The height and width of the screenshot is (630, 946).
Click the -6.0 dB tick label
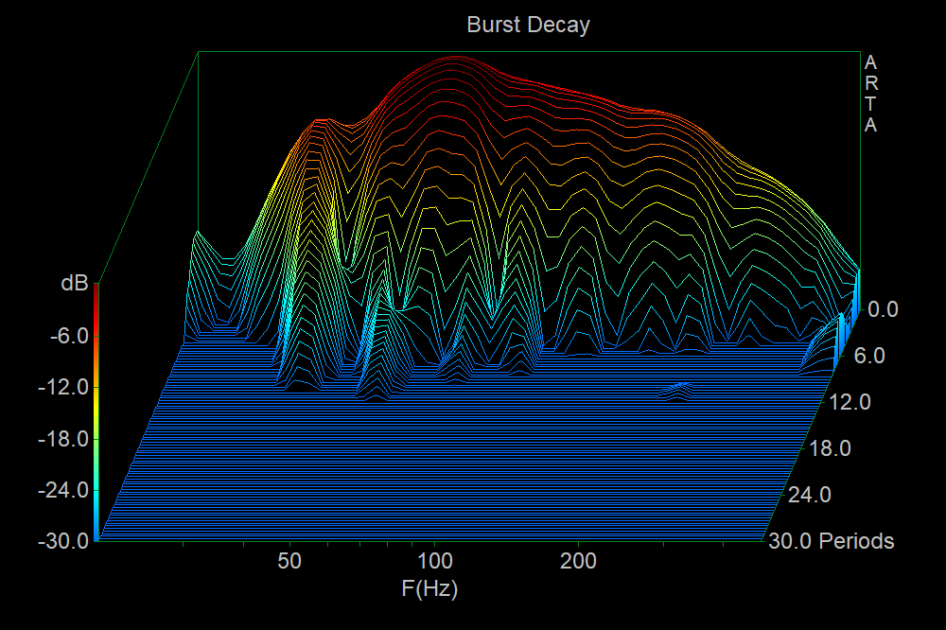tap(69, 335)
